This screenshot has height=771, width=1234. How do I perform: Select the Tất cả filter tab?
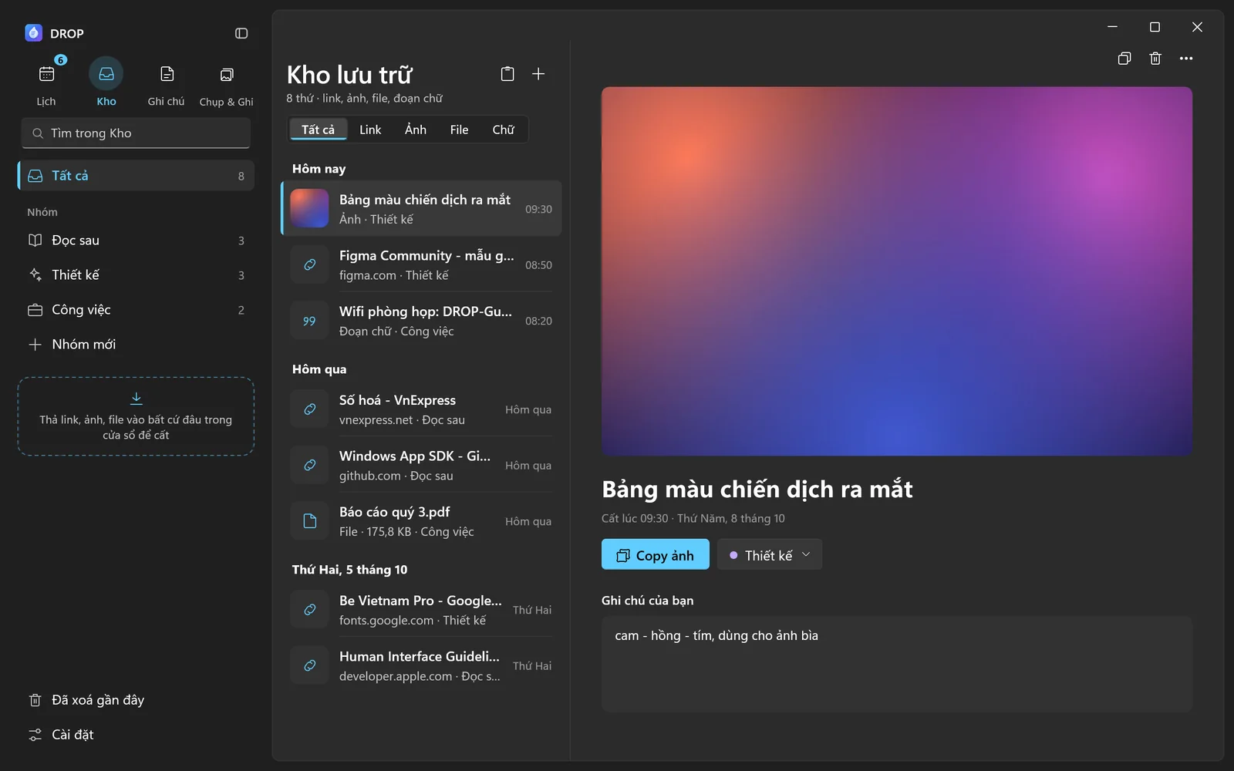[318, 130]
